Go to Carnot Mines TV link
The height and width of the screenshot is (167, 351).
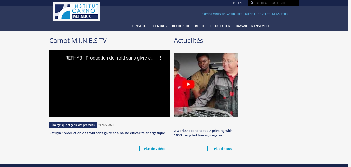tap(213, 14)
